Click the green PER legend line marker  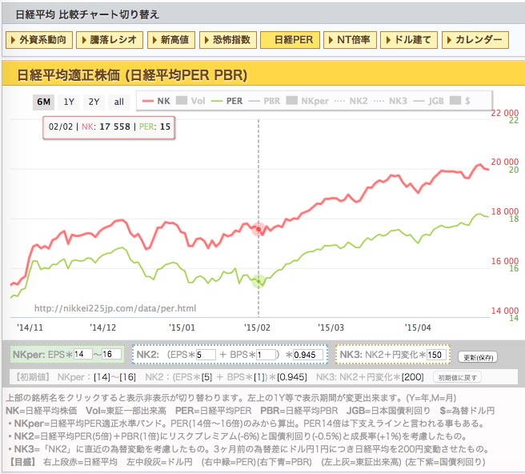point(217,101)
